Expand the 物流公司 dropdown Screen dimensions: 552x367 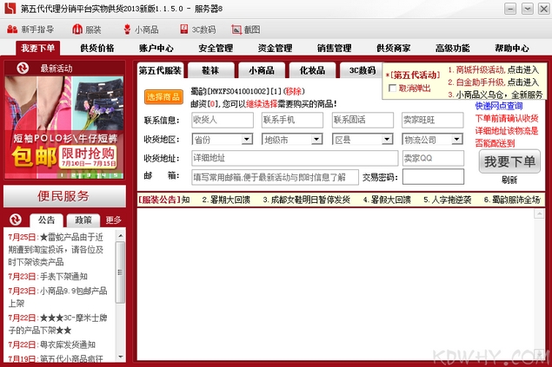tap(457, 140)
